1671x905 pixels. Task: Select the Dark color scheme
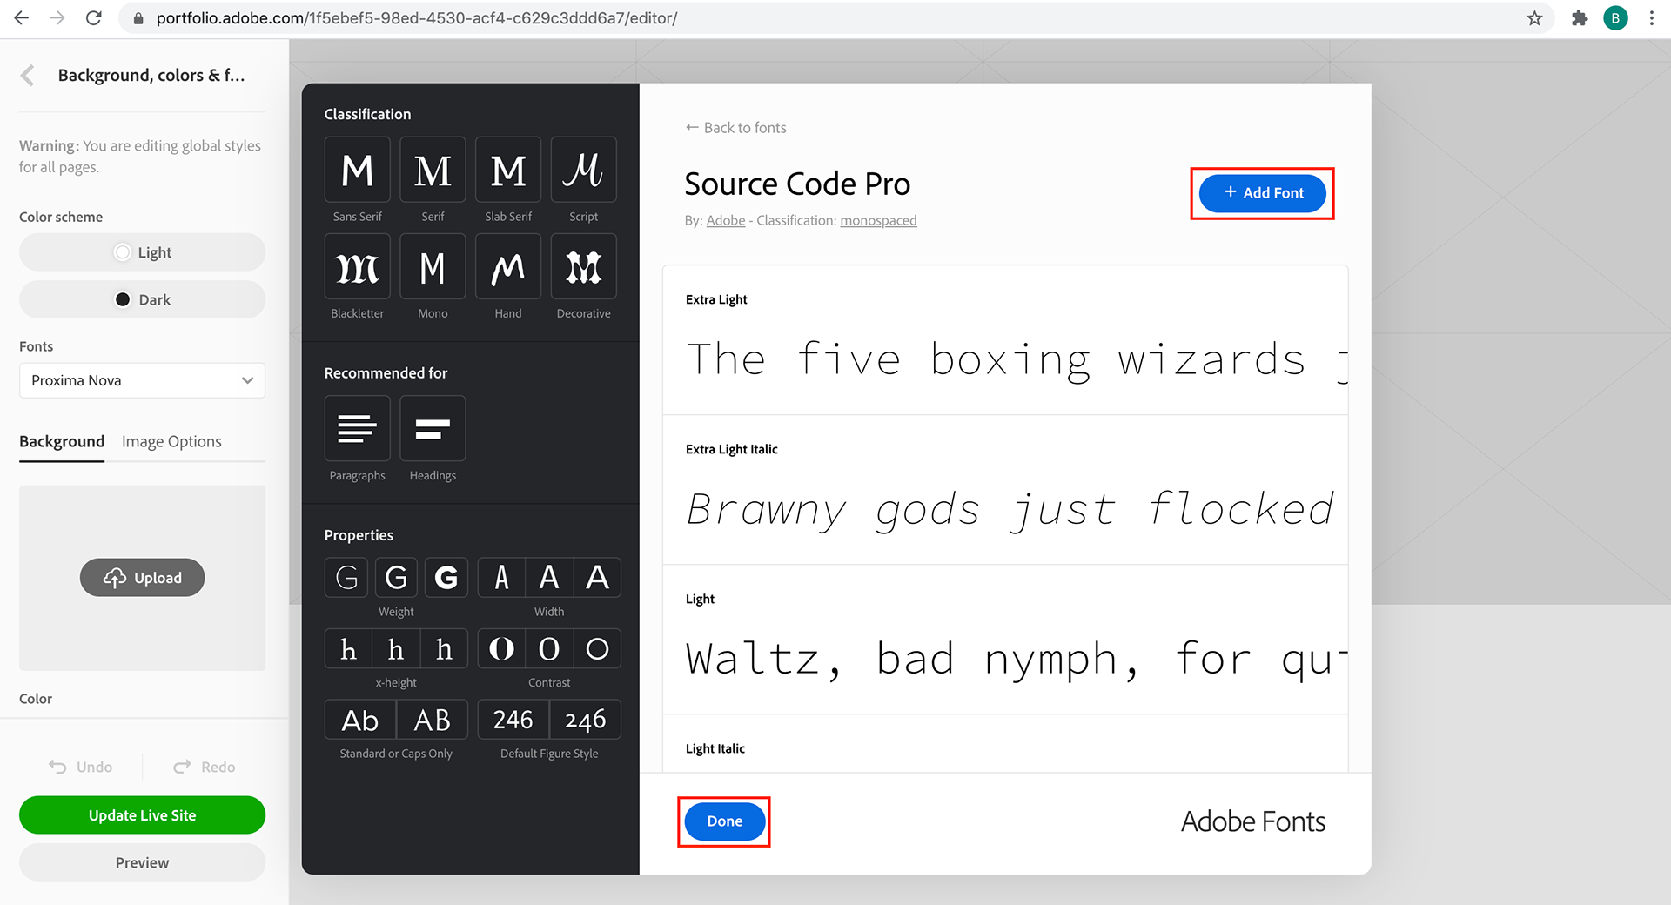coord(142,299)
